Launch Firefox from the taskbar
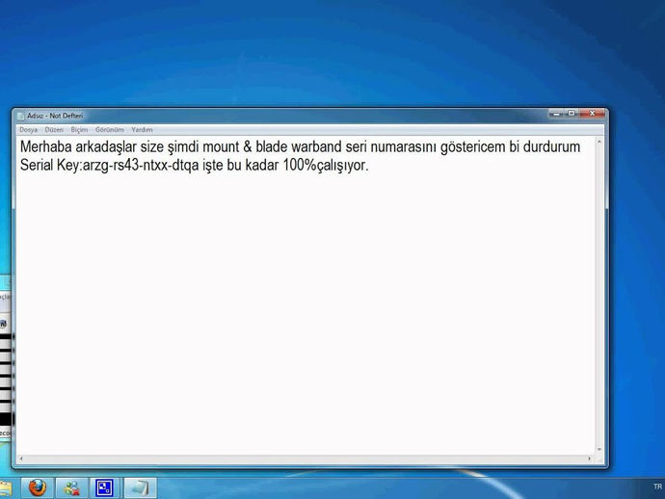This screenshot has width=665, height=499. pyautogui.click(x=38, y=487)
